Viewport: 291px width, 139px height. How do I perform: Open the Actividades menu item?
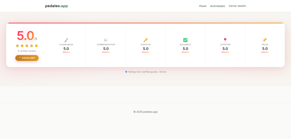point(217,6)
